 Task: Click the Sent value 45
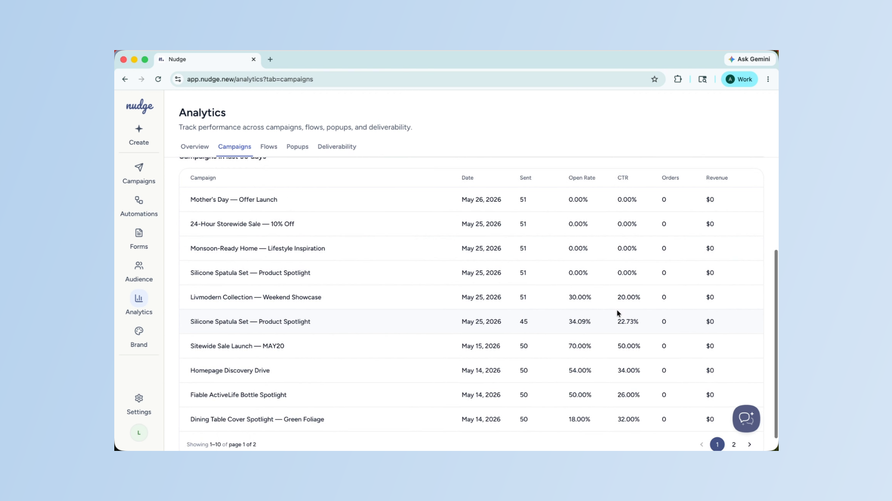[x=524, y=321]
